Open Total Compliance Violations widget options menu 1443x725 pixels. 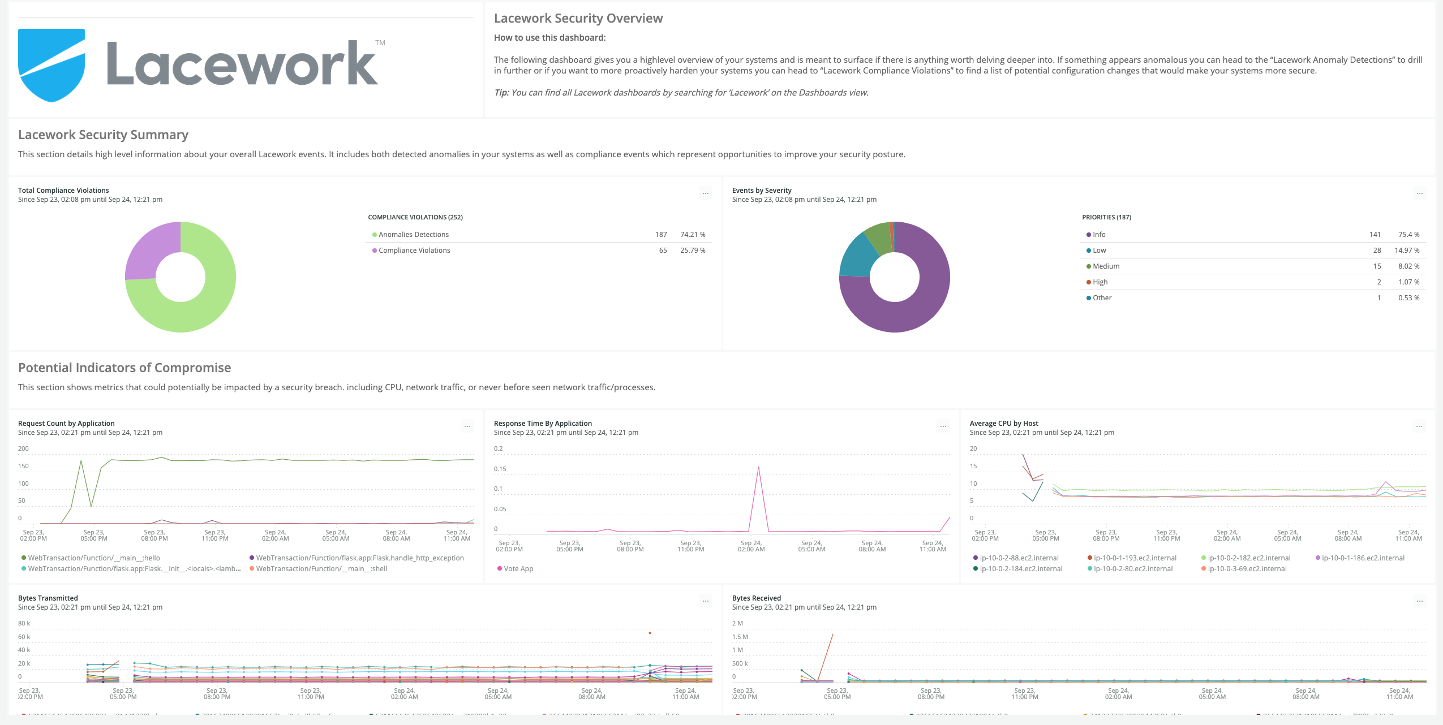tap(705, 193)
